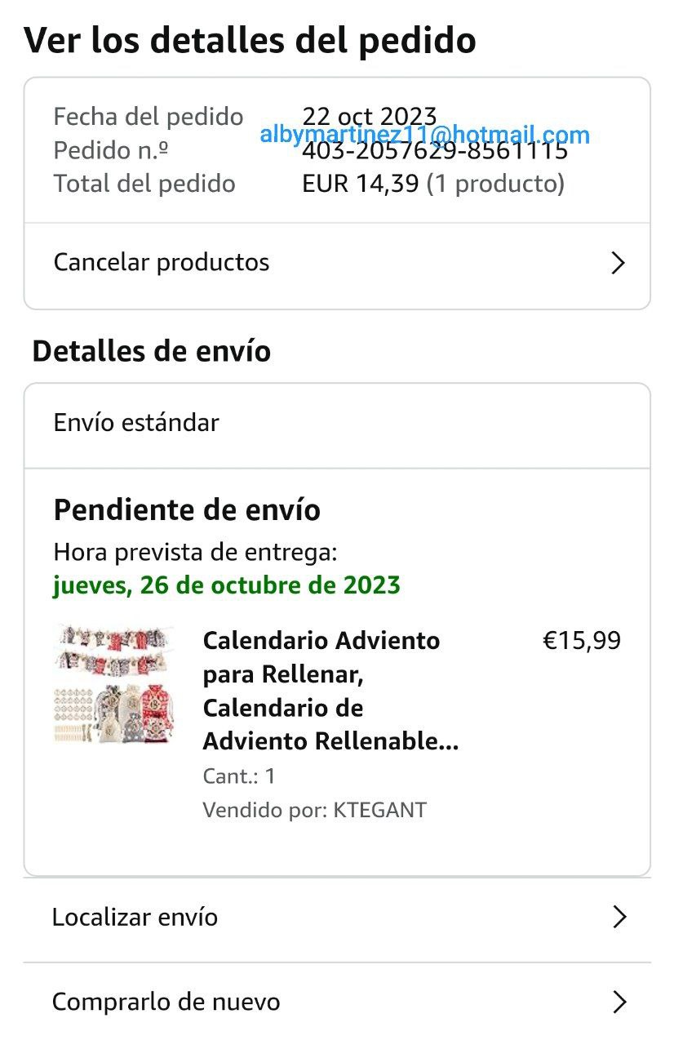This screenshot has height=1045, width=674.
Task: Click the albymartinez11@hotmail.com email text
Action: click(x=424, y=135)
